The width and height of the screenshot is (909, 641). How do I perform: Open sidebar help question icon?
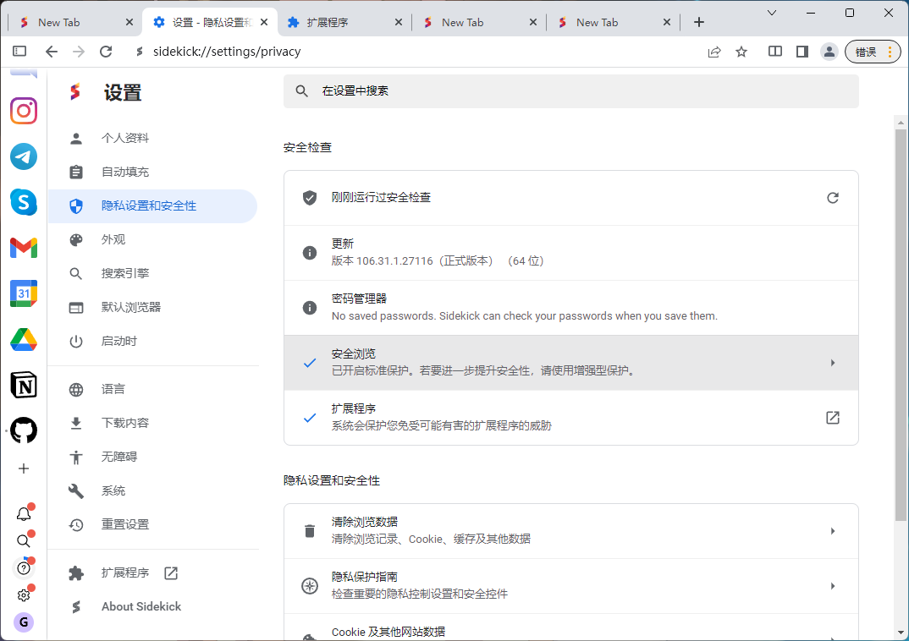[24, 568]
